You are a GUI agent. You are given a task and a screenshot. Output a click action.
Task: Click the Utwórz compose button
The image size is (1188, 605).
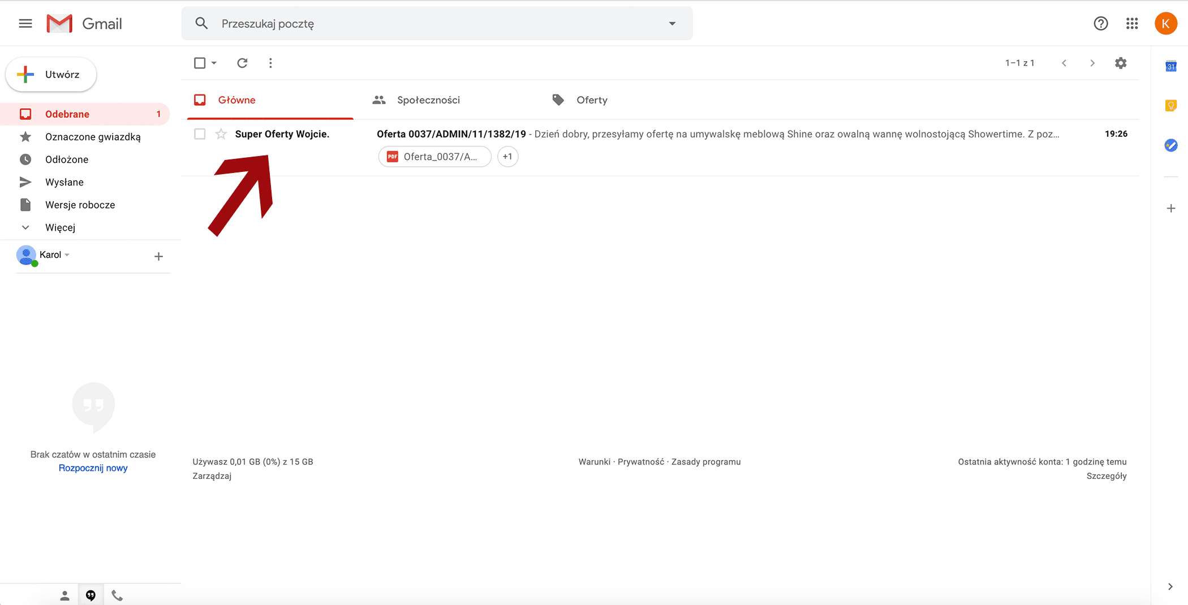(51, 74)
